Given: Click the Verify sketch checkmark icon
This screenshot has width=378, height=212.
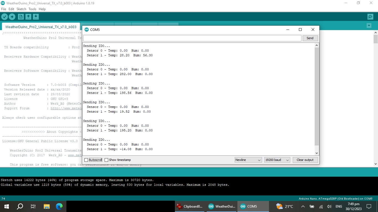Looking at the screenshot, I should click(x=4, y=17).
